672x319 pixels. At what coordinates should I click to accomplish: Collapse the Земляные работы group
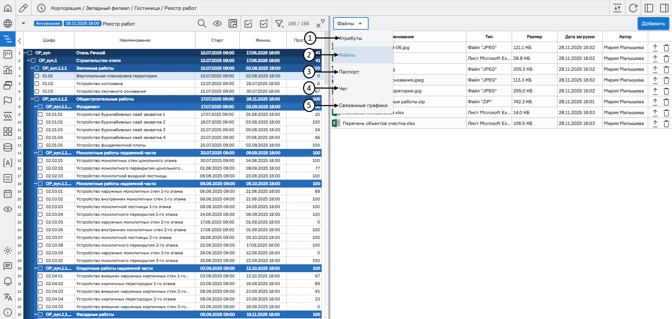32,68
